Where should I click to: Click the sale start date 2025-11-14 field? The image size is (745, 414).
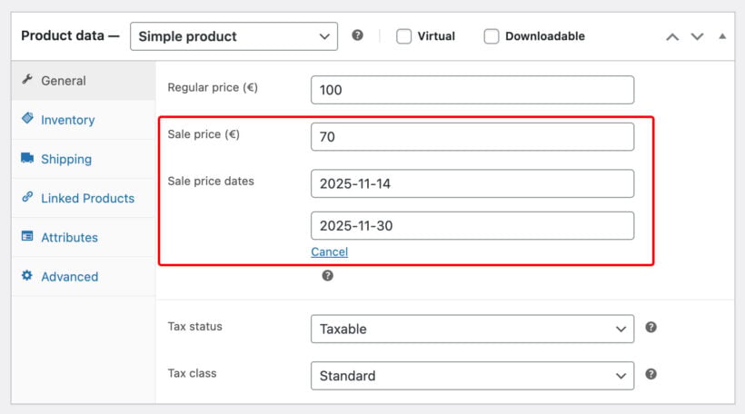[x=472, y=183]
